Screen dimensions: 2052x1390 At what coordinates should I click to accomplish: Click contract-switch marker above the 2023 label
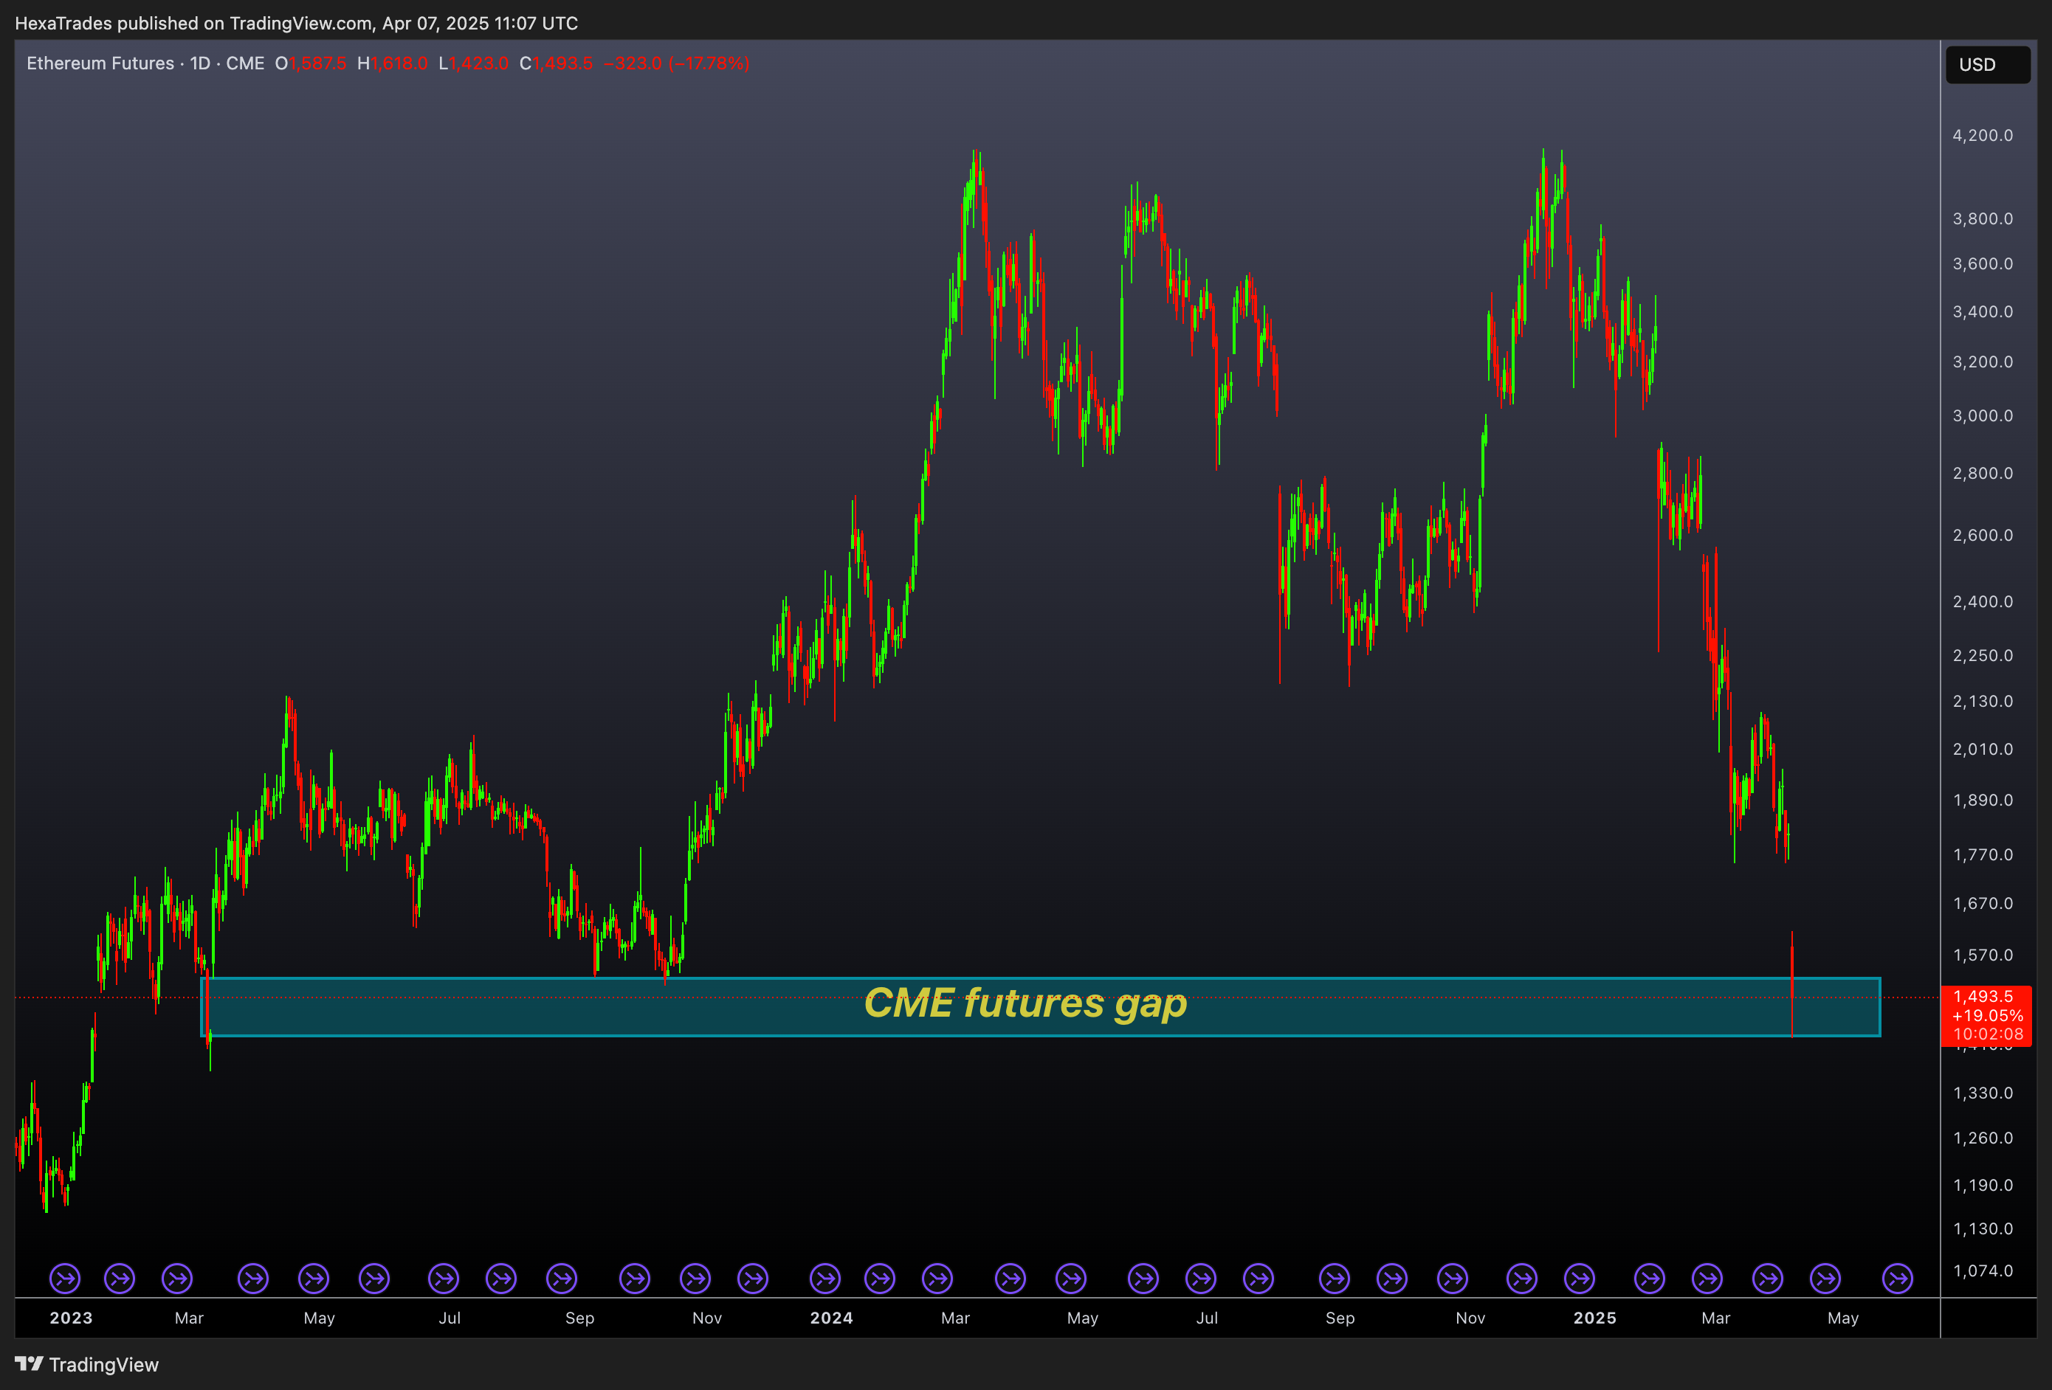(64, 1278)
